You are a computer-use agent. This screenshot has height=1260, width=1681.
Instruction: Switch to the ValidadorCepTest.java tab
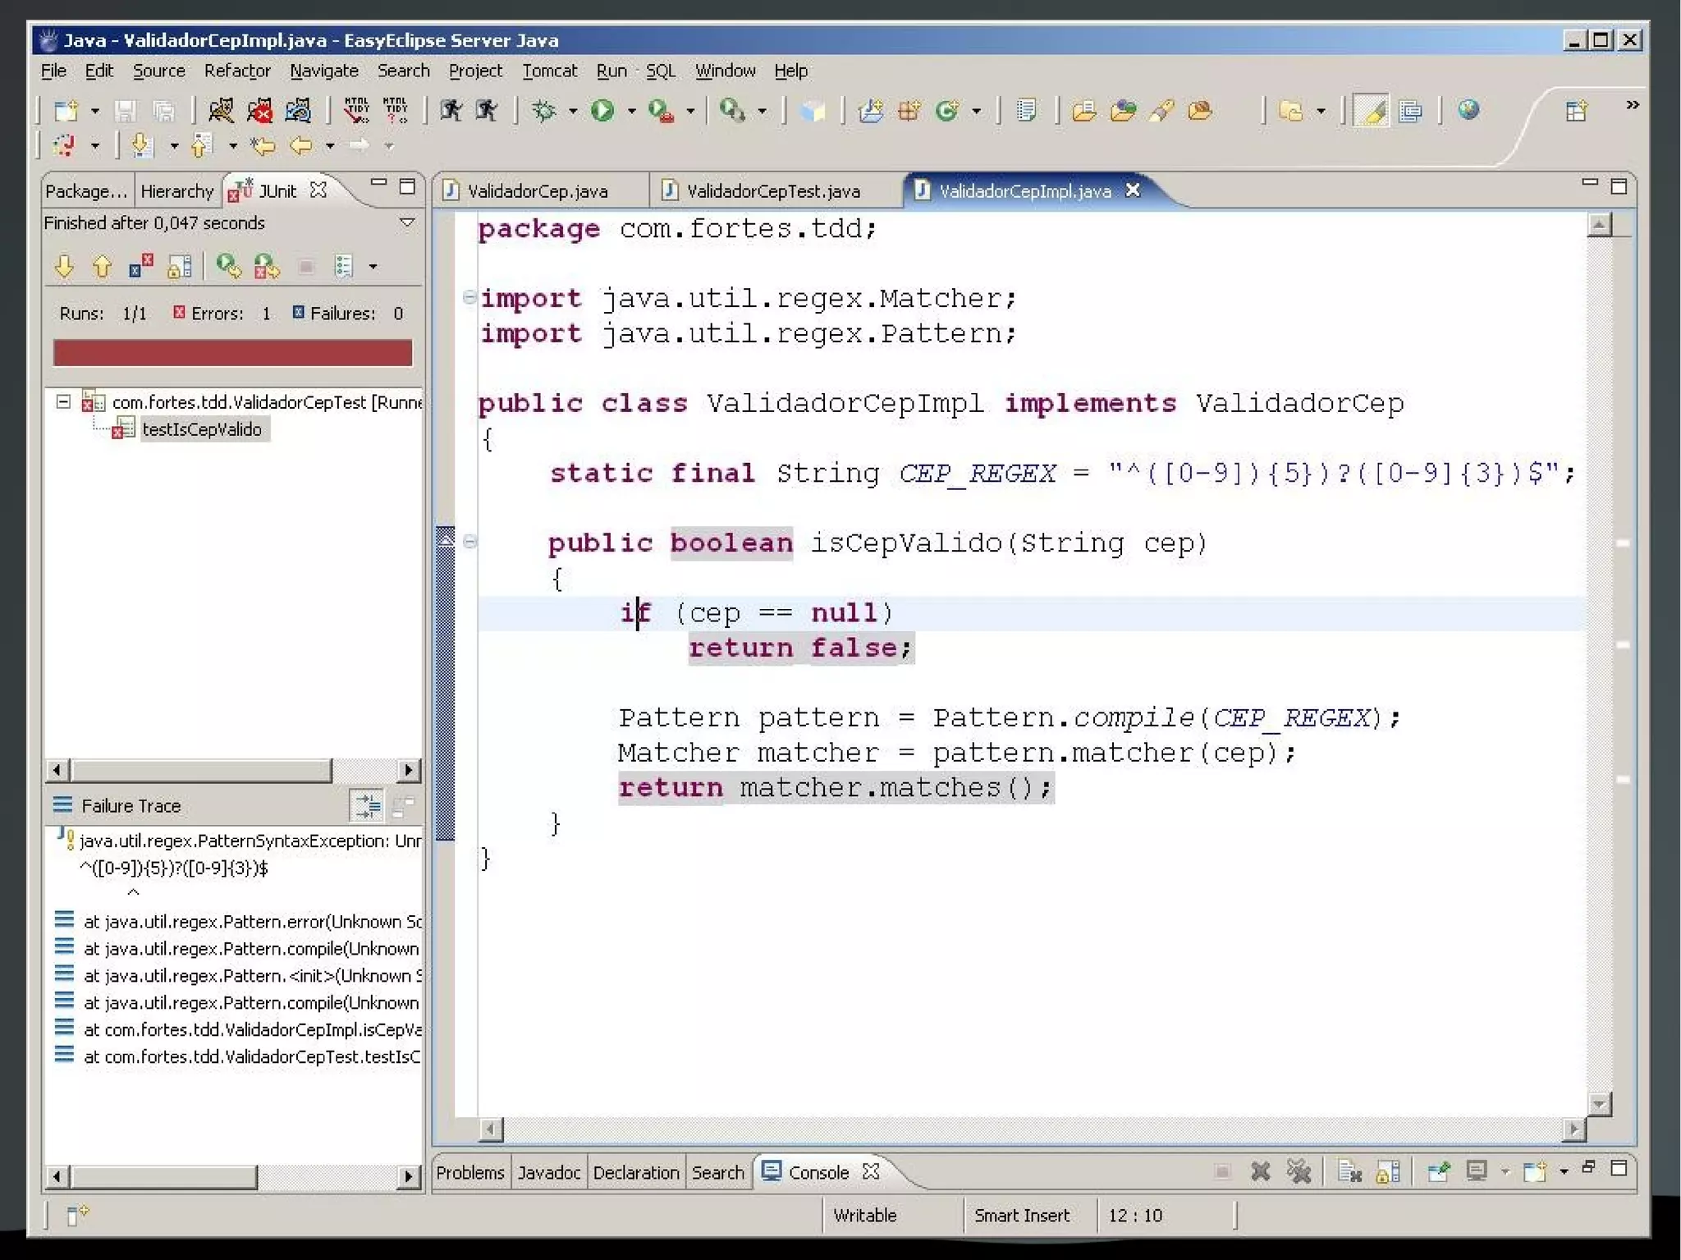pos(772,191)
